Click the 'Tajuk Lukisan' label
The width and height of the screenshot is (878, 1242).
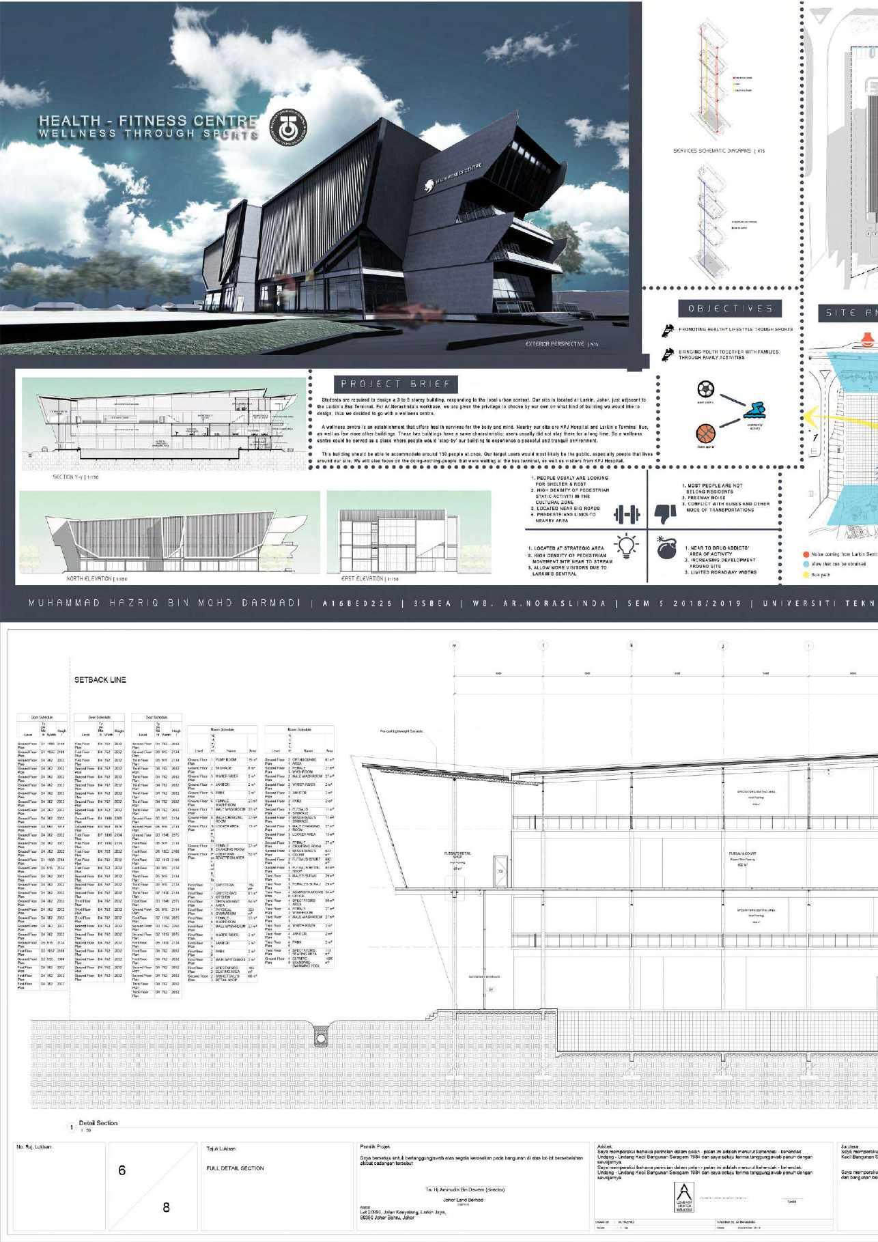[221, 1148]
